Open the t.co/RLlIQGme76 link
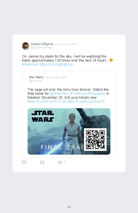The width and height of the screenshot is (138, 213). [86, 102]
